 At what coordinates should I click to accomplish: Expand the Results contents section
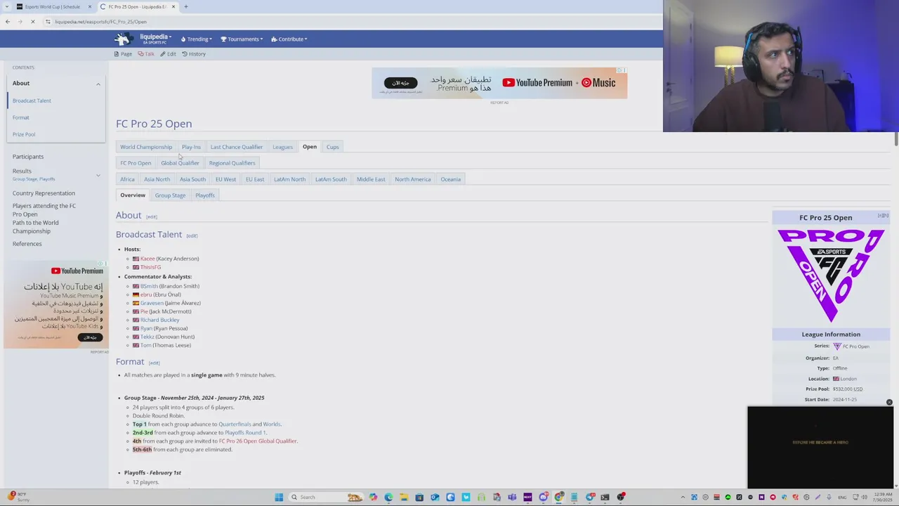[x=98, y=174]
